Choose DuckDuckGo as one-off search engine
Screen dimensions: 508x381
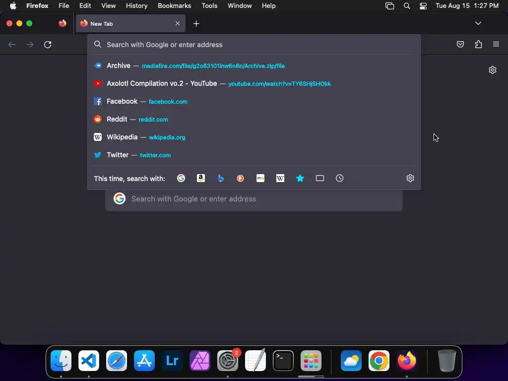click(241, 178)
